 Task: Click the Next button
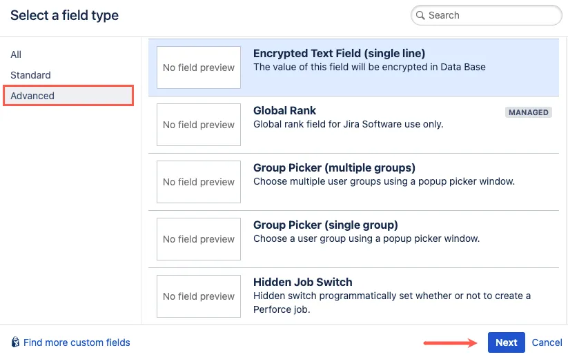pos(506,342)
